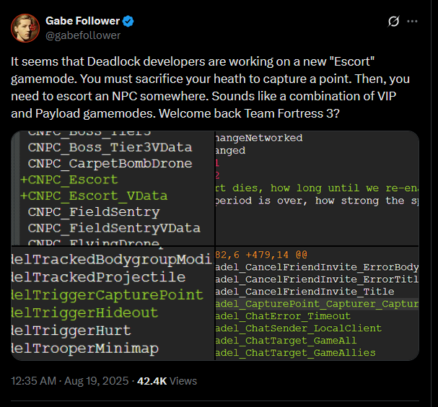Open the @gabefollower handle link
438x407 pixels.
83,35
